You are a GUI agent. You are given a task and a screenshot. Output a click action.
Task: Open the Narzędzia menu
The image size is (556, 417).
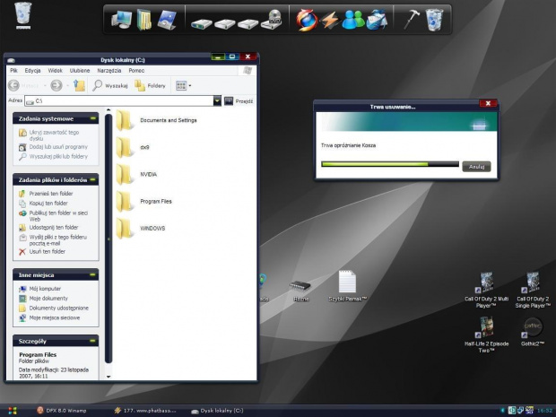click(x=109, y=70)
